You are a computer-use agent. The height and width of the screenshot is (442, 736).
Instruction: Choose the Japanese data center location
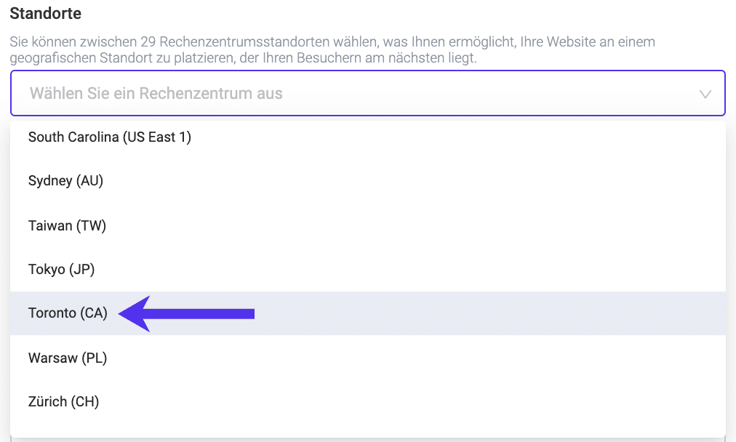pos(62,270)
